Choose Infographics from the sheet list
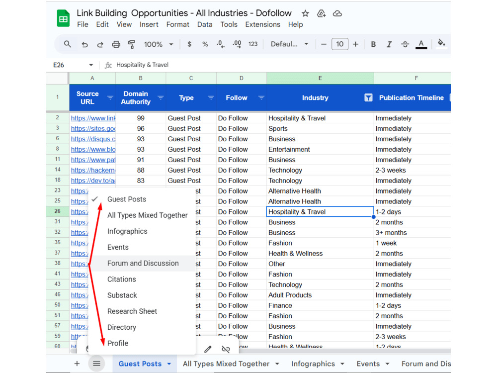 coord(142,231)
